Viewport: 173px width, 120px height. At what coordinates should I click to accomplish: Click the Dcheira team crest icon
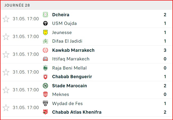45,15
